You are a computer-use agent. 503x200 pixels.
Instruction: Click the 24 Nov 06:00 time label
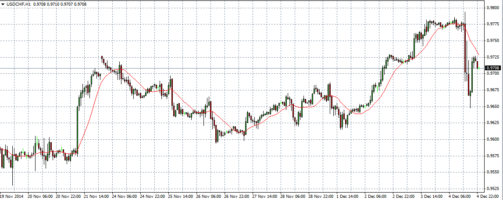(x=124, y=196)
